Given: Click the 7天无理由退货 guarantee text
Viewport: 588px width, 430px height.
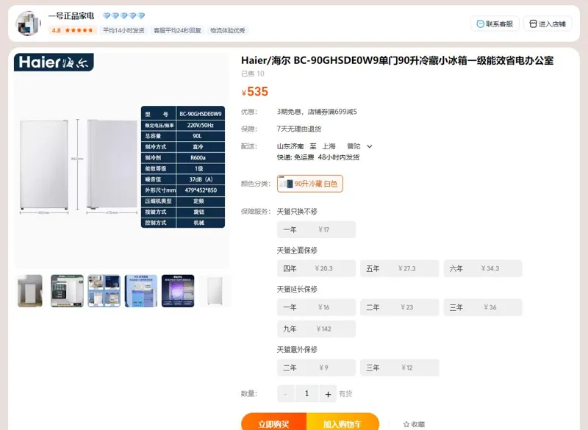Looking at the screenshot, I should (x=299, y=129).
